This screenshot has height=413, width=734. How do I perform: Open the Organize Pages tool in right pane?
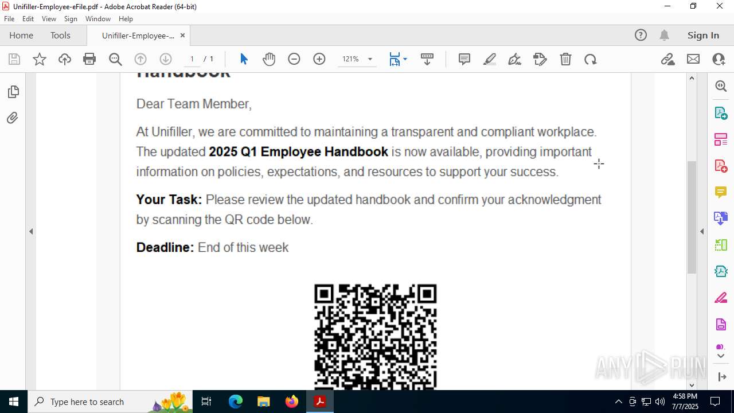pos(721,139)
